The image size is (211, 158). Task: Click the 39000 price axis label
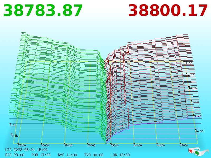[114, 145]
